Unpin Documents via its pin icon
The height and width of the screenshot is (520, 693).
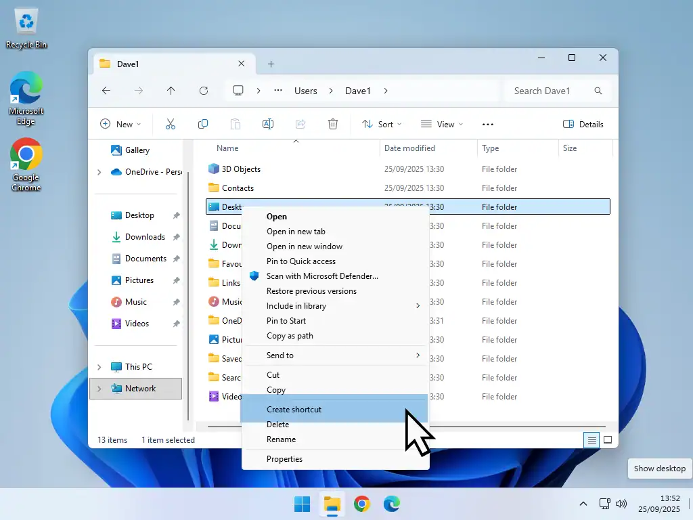177,259
